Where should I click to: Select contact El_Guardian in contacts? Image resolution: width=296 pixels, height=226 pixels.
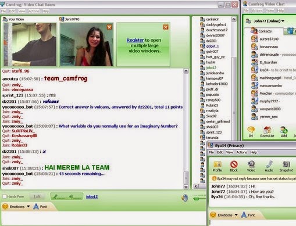pos(268,62)
